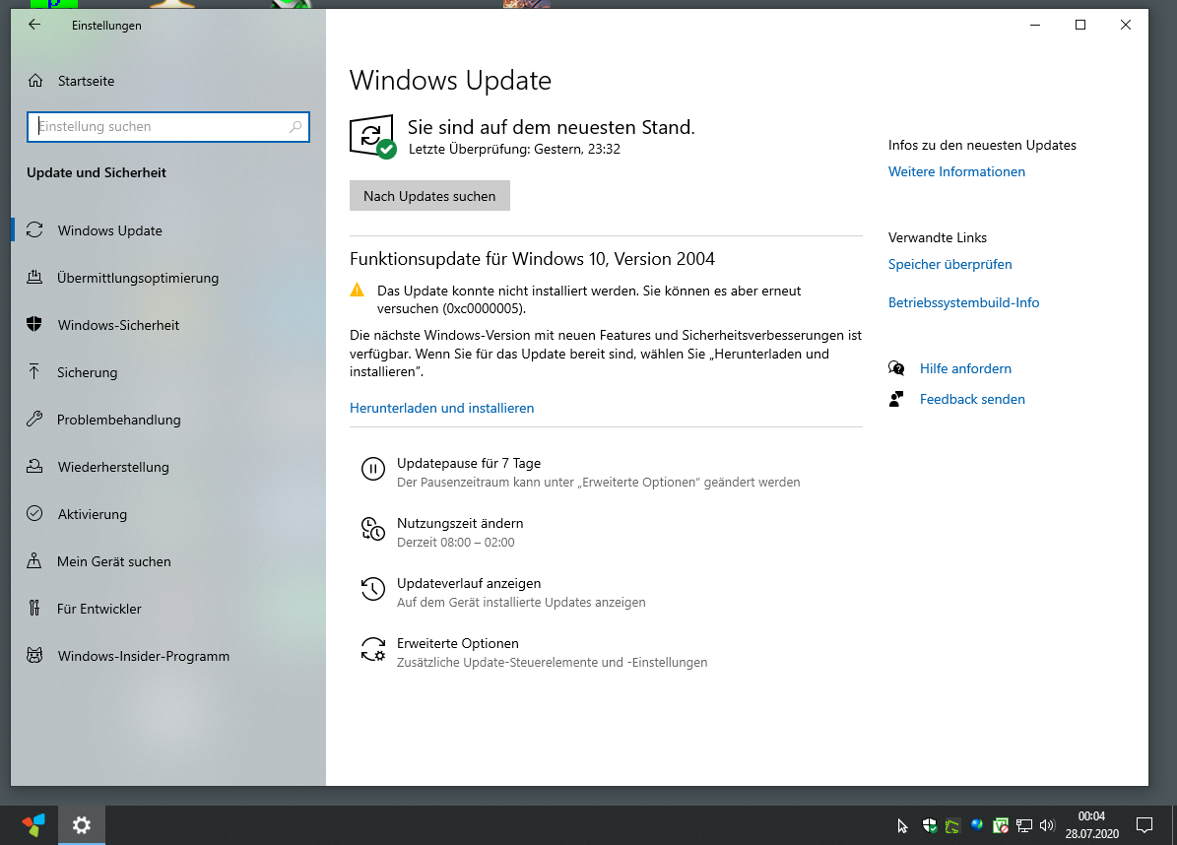Click the green dashed tray icon

[952, 826]
